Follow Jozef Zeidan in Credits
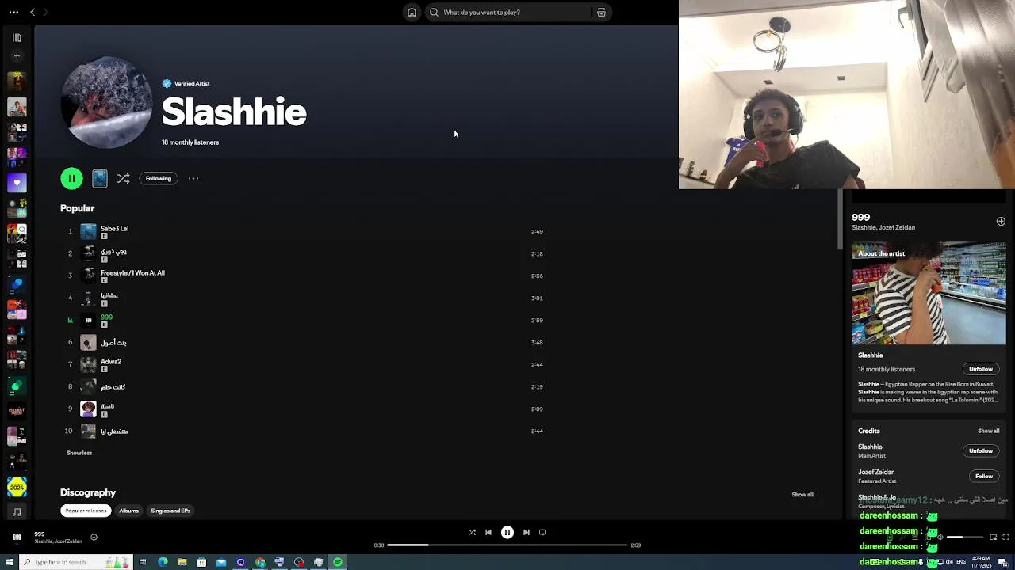Image resolution: width=1015 pixels, height=570 pixels. pos(984,476)
